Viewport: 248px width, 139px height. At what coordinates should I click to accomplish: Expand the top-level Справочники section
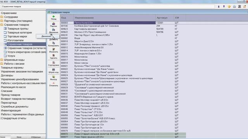click(9, 13)
